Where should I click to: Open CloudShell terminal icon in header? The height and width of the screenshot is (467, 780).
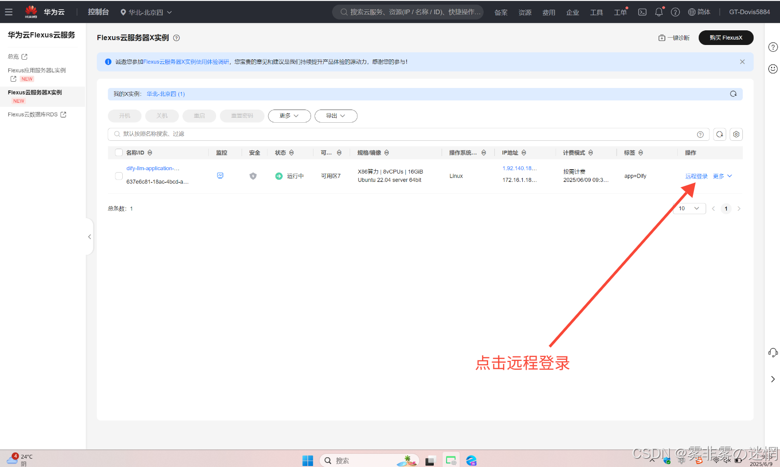(x=642, y=12)
